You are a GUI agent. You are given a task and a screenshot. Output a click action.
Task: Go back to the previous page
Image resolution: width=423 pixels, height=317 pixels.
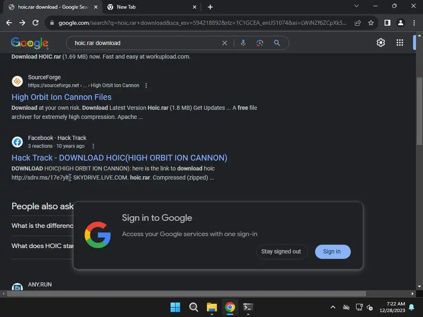(x=9, y=23)
